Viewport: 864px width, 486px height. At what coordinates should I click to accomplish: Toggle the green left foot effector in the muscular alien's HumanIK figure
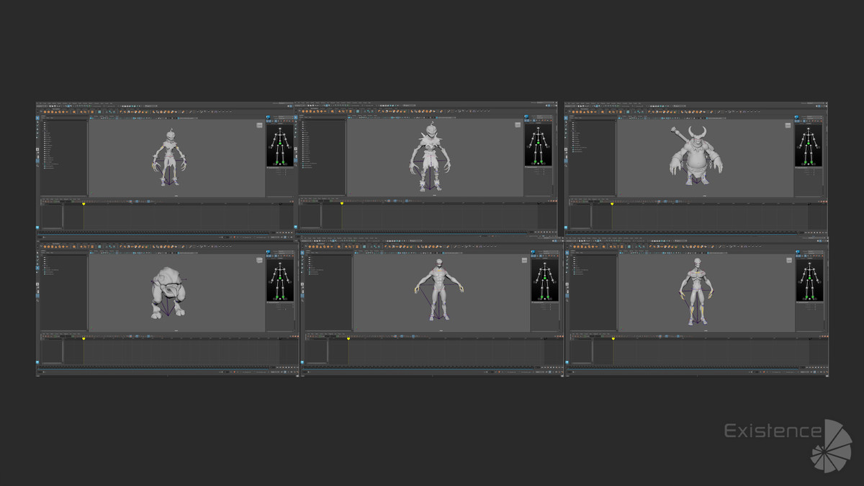click(812, 297)
